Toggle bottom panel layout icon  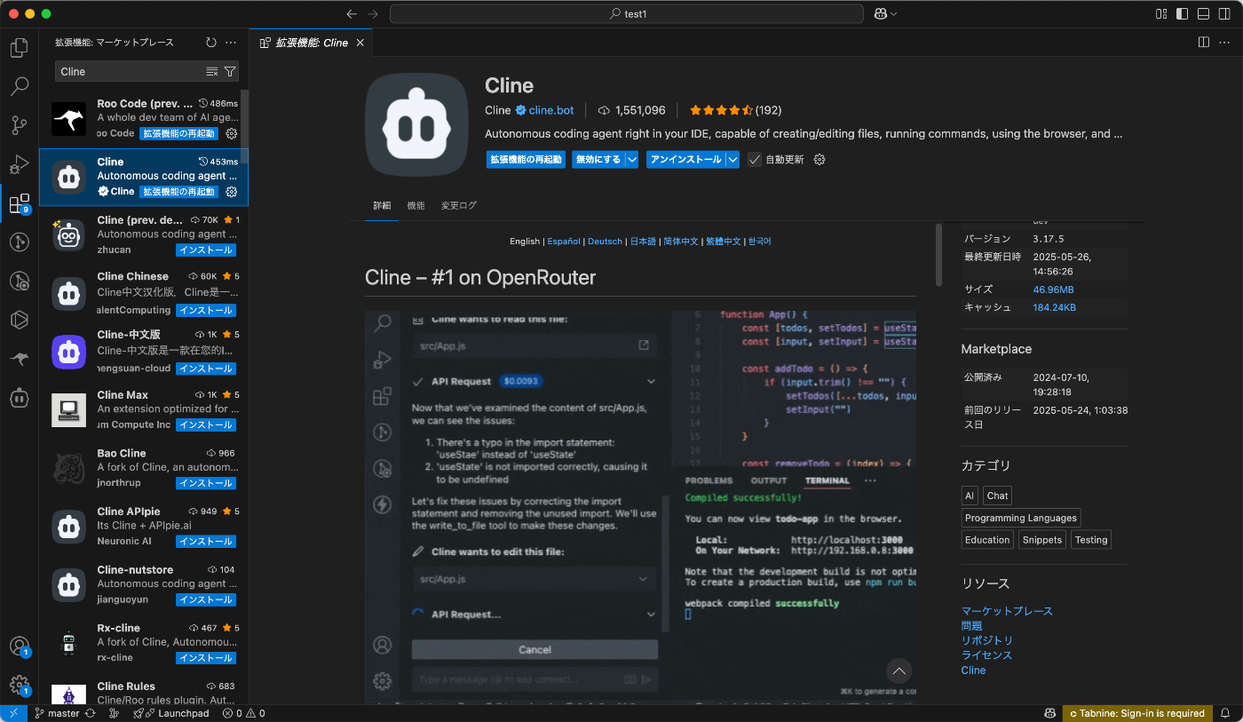tap(1203, 13)
